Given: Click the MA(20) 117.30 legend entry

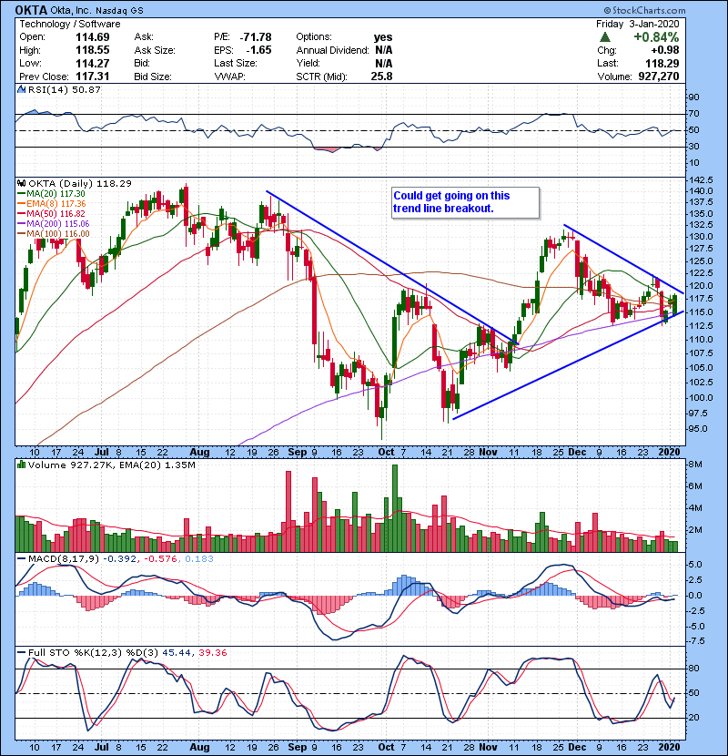Looking at the screenshot, I should 56,194.
